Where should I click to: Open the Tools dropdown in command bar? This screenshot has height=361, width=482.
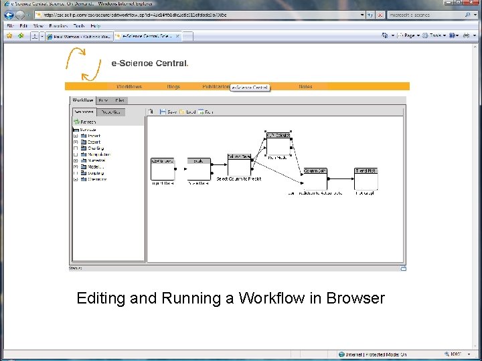pyautogui.click(x=434, y=35)
